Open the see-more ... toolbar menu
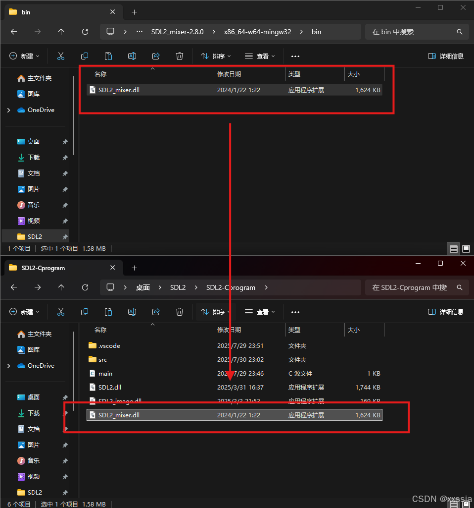The width and height of the screenshot is (474, 508). pos(295,56)
